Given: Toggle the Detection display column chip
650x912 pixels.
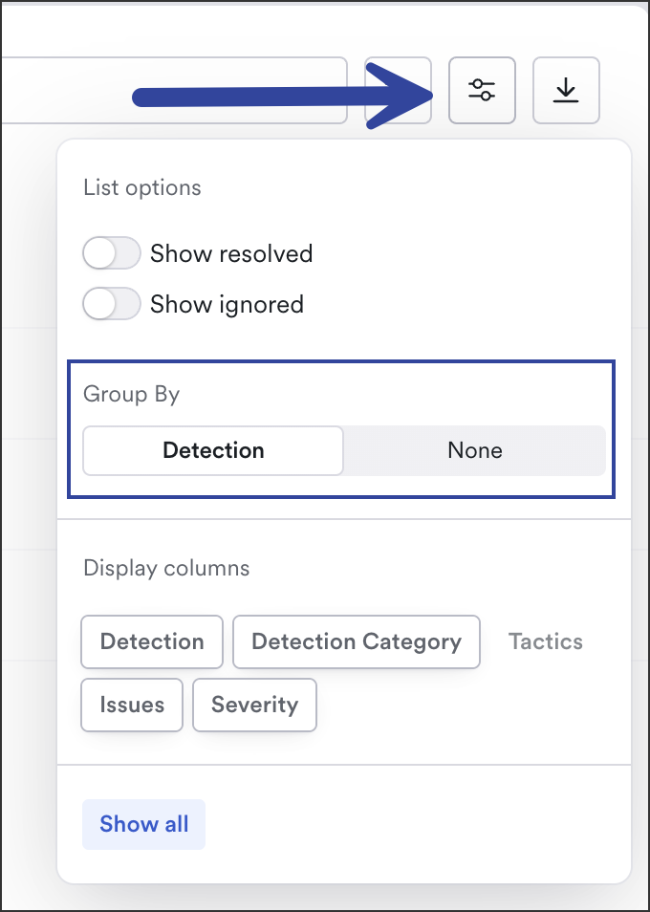Looking at the screenshot, I should coord(152,641).
